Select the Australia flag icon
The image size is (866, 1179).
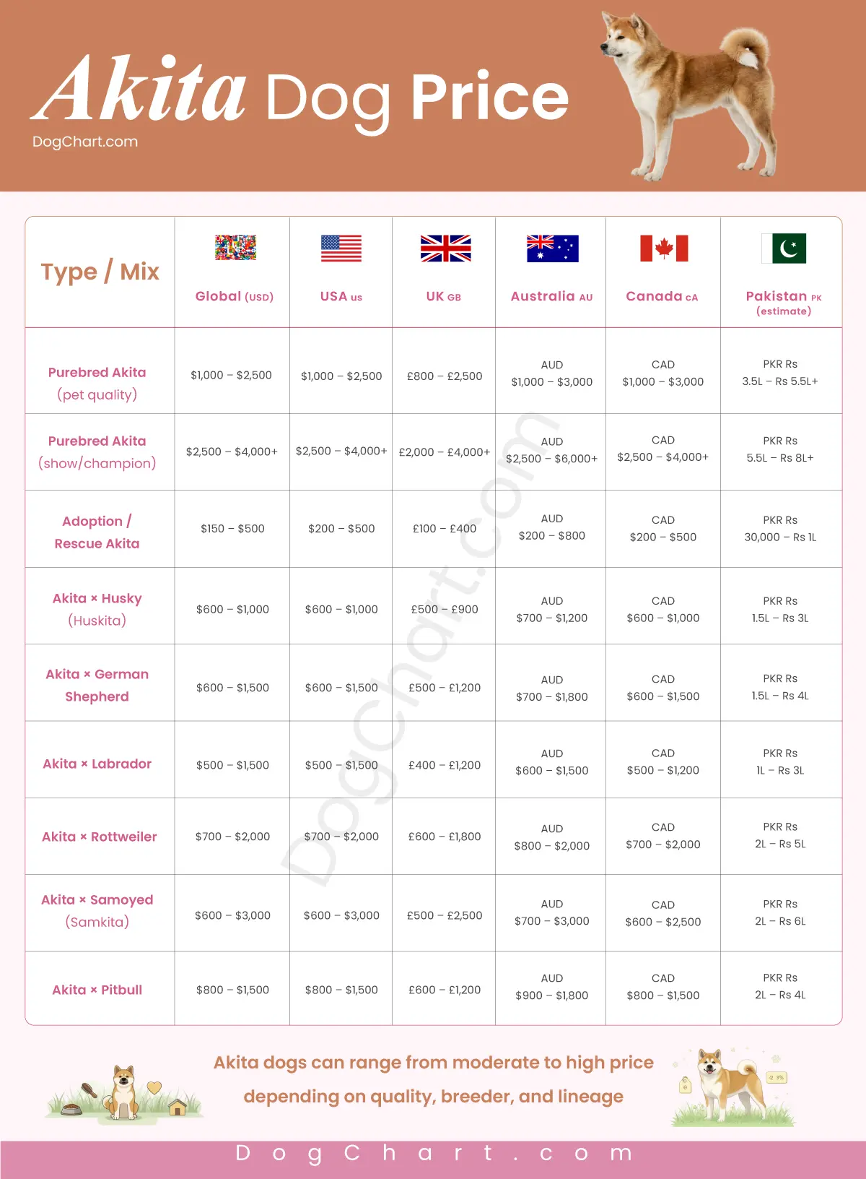pyautogui.click(x=553, y=249)
